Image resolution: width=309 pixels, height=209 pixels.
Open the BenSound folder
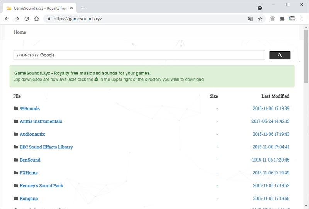point(30,160)
